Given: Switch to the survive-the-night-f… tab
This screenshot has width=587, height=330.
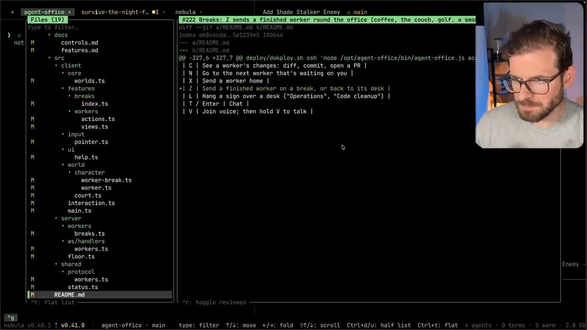Looking at the screenshot, I should 115,12.
